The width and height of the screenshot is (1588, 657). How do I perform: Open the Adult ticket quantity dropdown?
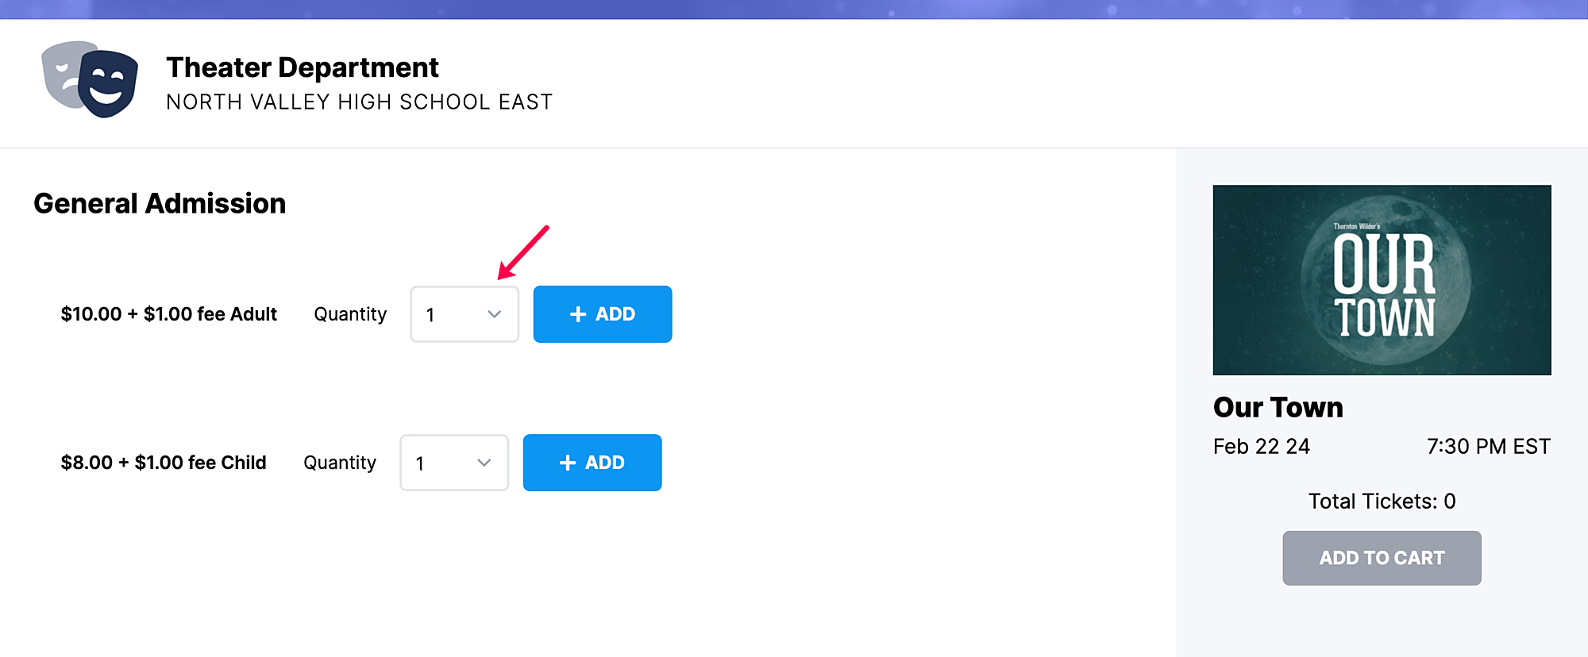pos(464,314)
